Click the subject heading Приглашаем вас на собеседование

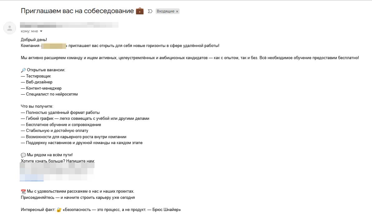click(77, 11)
